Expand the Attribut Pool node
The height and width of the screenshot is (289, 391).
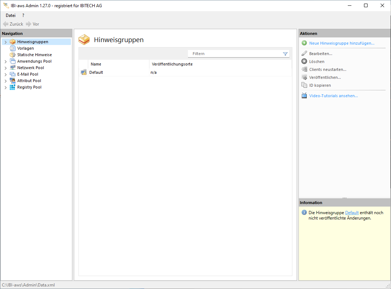click(x=5, y=81)
